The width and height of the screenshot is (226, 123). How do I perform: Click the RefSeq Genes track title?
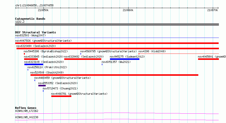pos(26,108)
